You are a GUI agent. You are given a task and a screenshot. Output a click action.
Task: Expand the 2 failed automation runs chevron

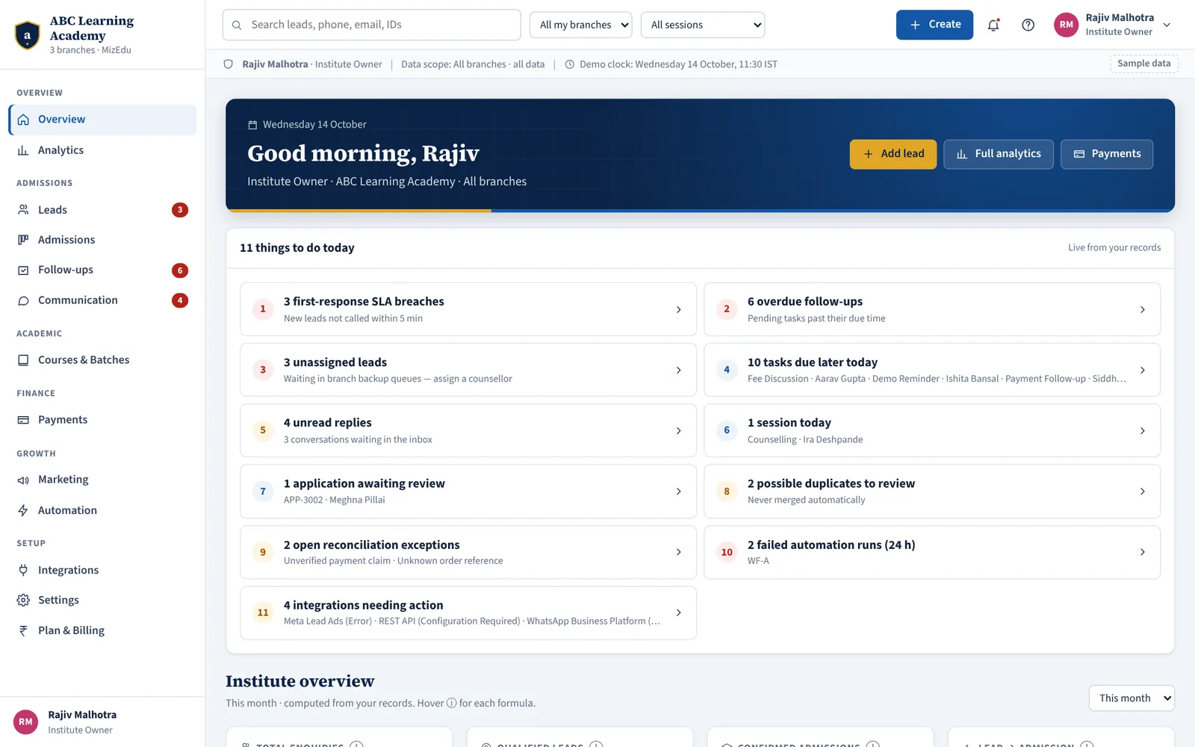(1143, 552)
